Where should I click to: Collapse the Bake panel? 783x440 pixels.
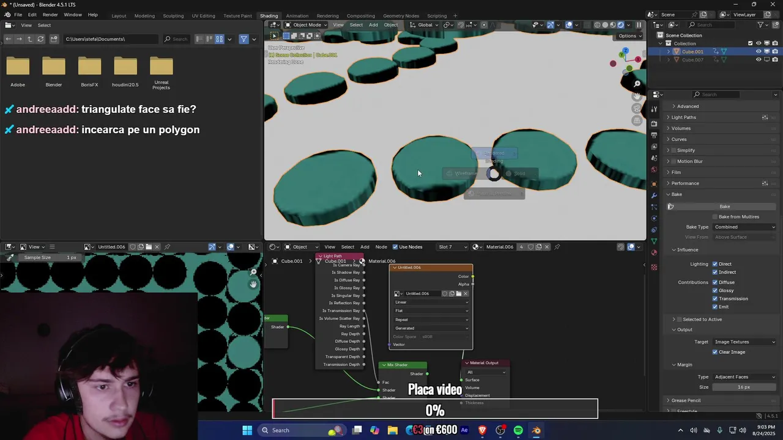click(x=677, y=194)
